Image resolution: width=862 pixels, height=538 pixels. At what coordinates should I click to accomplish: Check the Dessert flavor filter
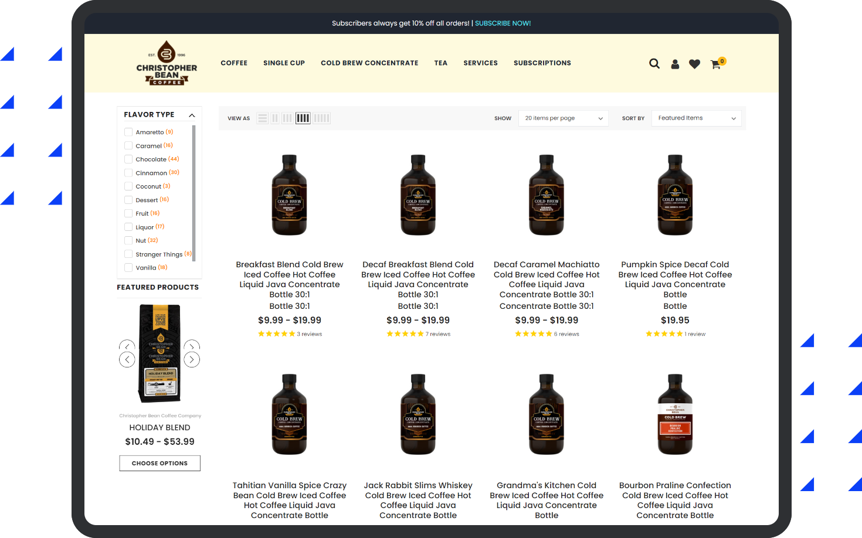(x=128, y=200)
